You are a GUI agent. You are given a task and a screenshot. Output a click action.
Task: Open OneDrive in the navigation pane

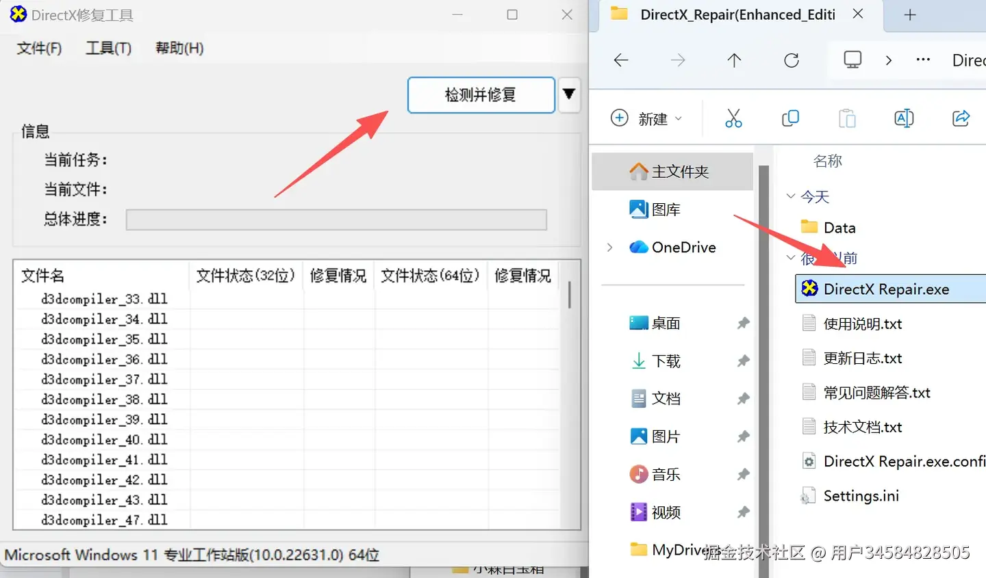672,247
